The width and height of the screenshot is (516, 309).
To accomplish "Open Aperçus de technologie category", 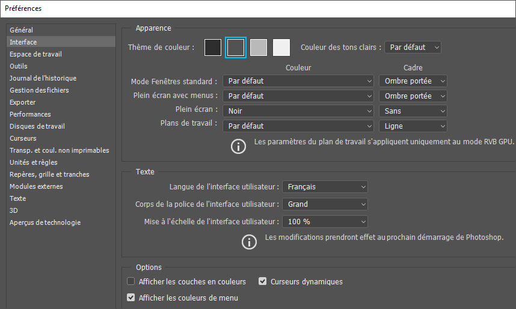I will coord(45,222).
